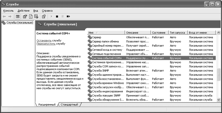Sort by the Тип запуска column header
The width and height of the screenshot is (222, 113).
pyautogui.click(x=178, y=32)
